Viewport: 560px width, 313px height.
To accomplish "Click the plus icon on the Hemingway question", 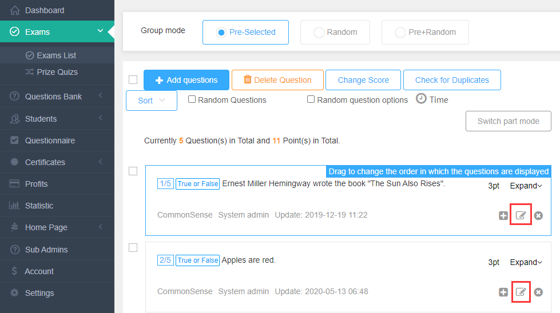I will 503,216.
